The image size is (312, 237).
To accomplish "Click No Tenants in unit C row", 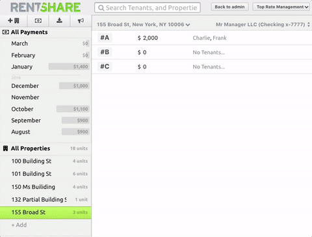I will (x=209, y=67).
